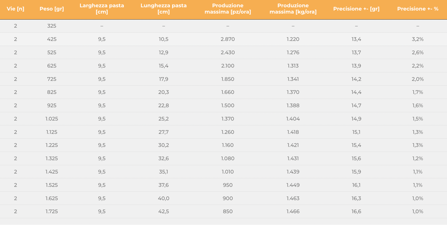Click the 14,4 precision gram cell
The width and height of the screenshot is (447, 225).
[356, 92]
